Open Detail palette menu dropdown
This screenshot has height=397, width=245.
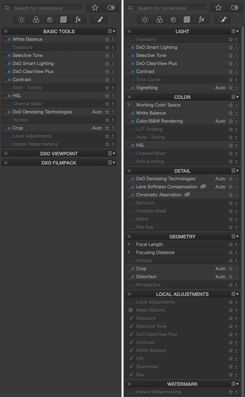[235, 171]
